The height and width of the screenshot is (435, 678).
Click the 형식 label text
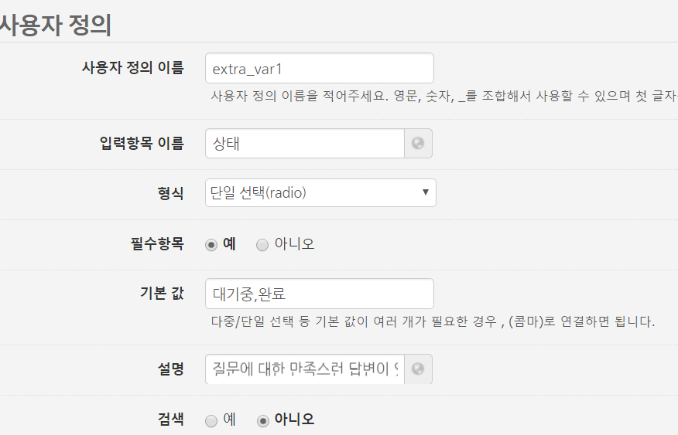coord(170,193)
